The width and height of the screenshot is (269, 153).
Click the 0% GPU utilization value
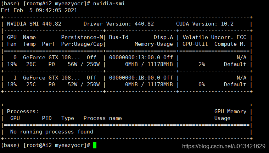pyautogui.click(x=202, y=84)
